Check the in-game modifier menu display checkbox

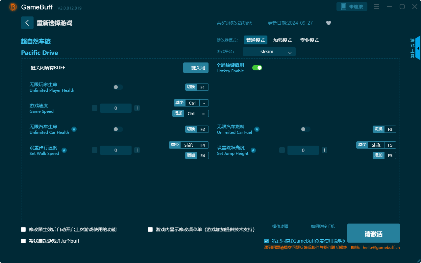pos(150,229)
